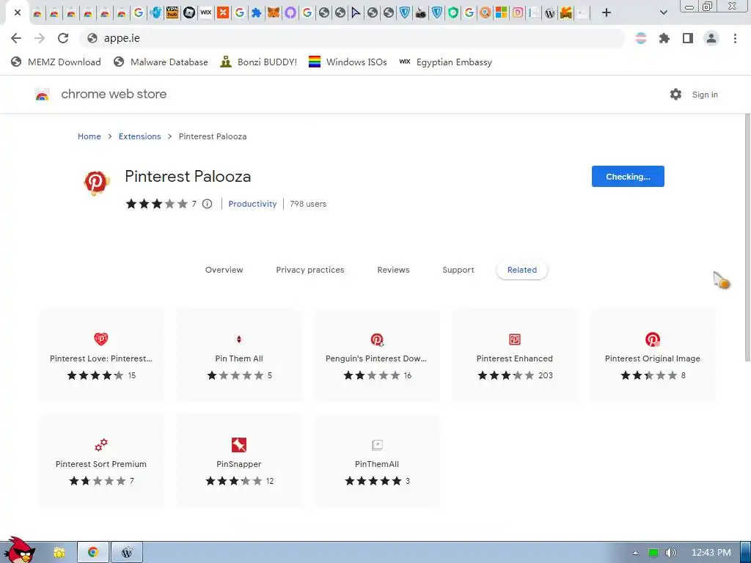Viewport: 751px width, 563px height.
Task: Open the Bonzi BUDDY! bookmark
Action: (x=259, y=62)
